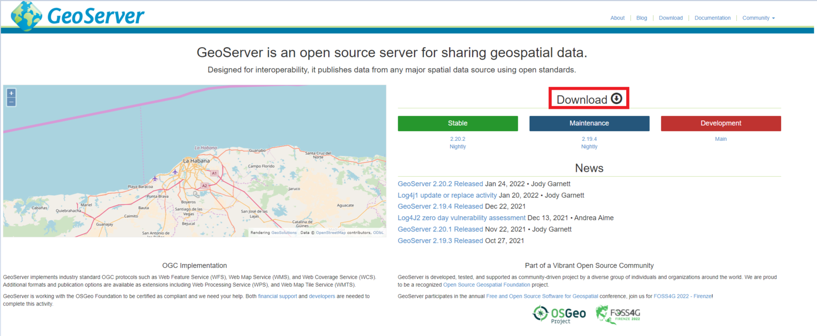Open Nightly link under Stable
Image resolution: width=817 pixels, height=336 pixels.
click(x=458, y=147)
